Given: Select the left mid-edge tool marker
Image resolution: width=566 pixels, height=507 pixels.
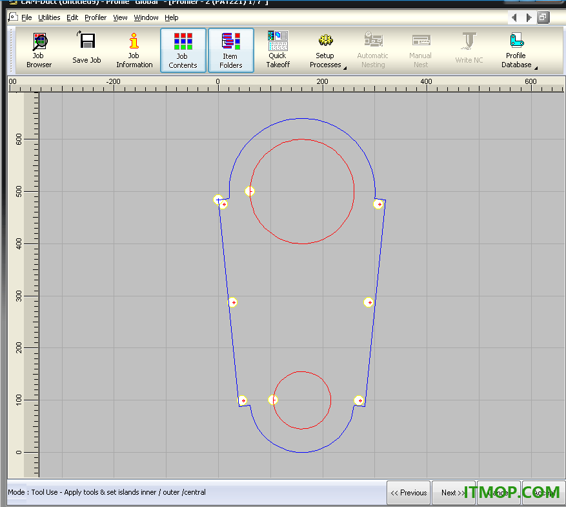Looking at the screenshot, I should pos(233,302).
